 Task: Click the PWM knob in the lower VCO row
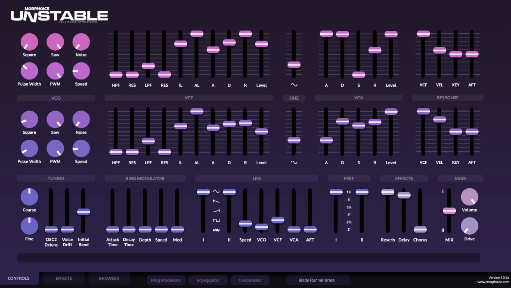pyautogui.click(x=55, y=148)
